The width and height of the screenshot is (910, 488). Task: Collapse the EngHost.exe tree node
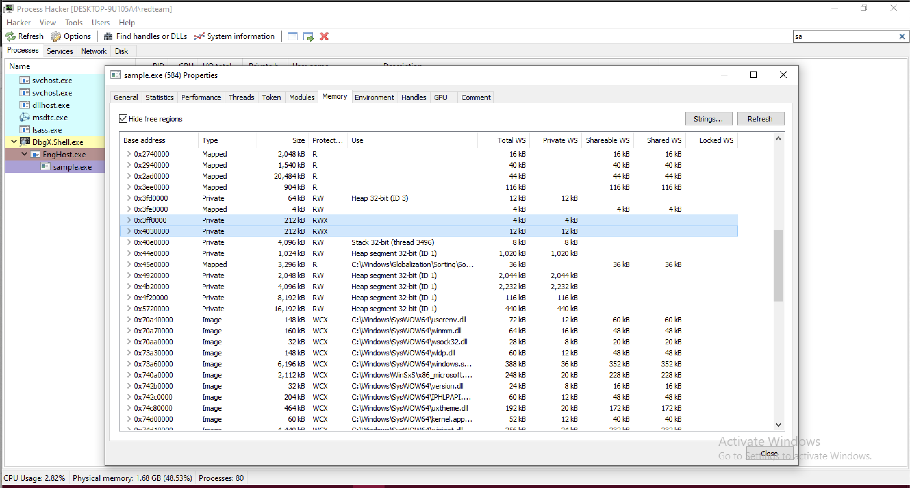24,154
